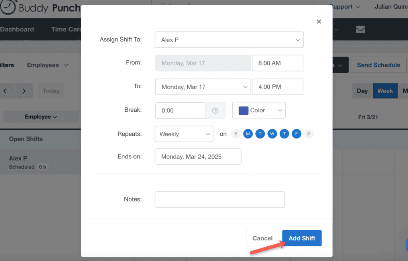The image size is (408, 261).
Task: Switch to Week view tab
Action: pos(385,91)
